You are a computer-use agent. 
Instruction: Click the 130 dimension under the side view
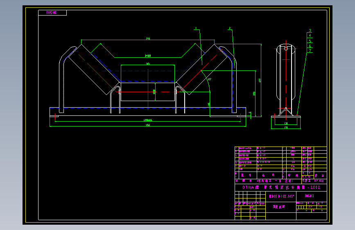[286, 123]
